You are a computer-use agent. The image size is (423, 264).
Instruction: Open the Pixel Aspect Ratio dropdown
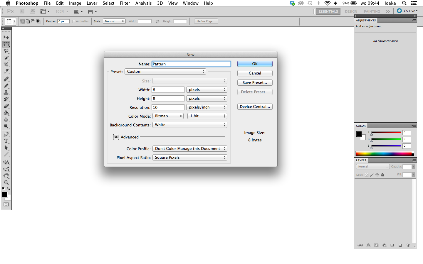pyautogui.click(x=190, y=158)
